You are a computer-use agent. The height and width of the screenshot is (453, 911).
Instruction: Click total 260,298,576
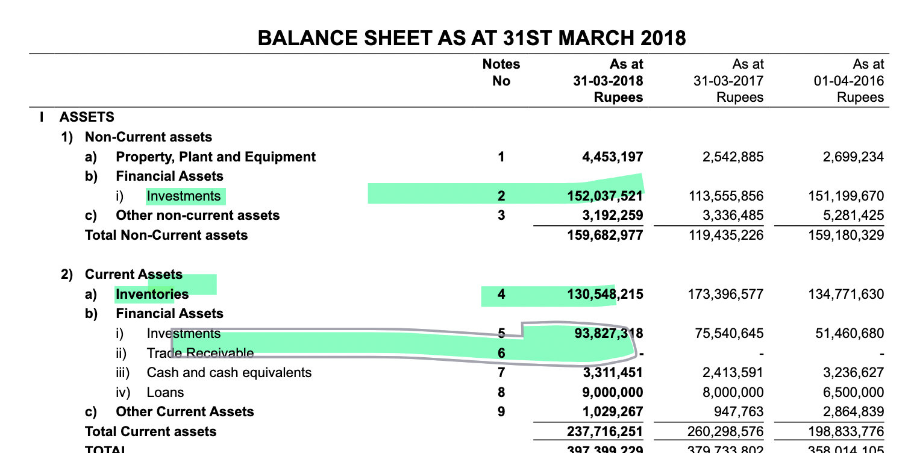point(726,432)
